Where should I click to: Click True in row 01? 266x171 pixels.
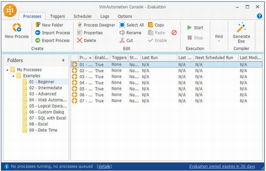tap(99, 64)
